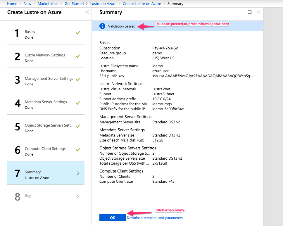This screenshot has width=283, height=226.
Task: Click the location value (US) West US
Action: point(163,58)
